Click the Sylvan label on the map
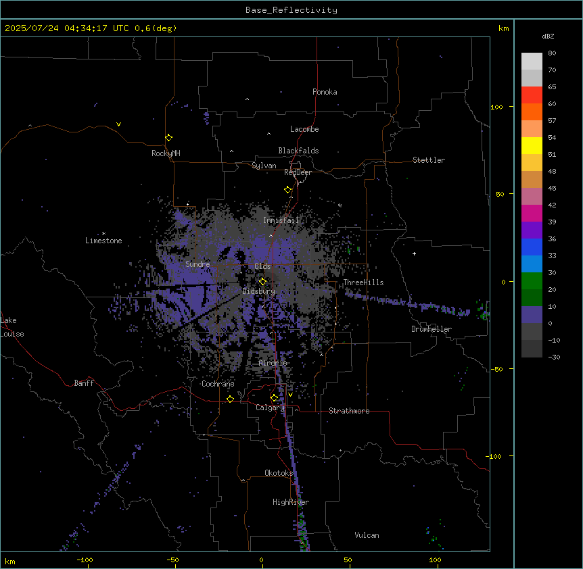 (x=264, y=166)
